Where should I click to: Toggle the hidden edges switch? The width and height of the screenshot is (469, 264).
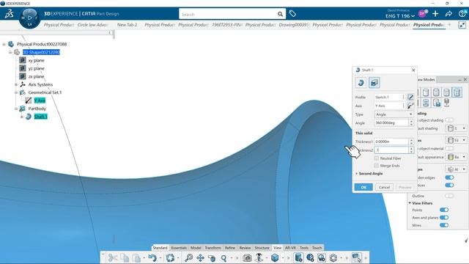click(449, 177)
